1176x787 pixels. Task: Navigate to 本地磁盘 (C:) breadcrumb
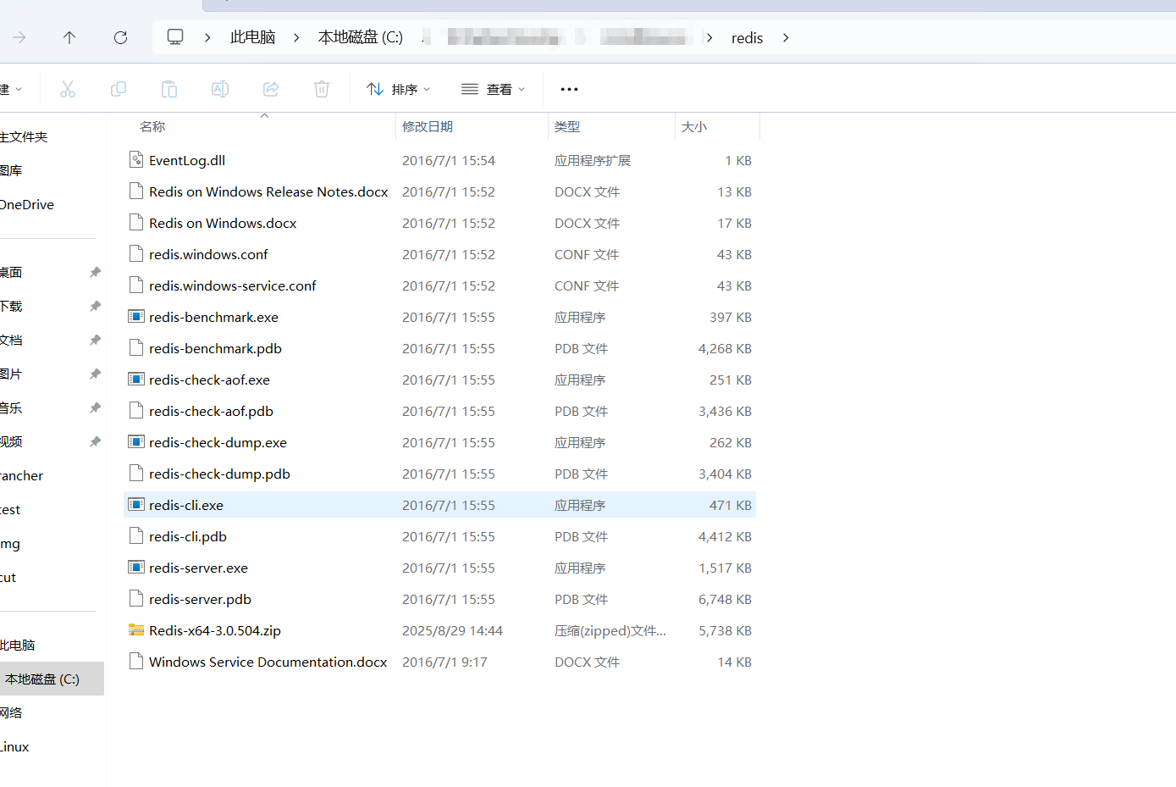(x=361, y=37)
